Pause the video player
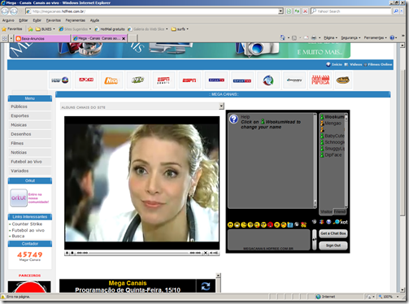The height and width of the screenshot is (304, 409). pyautogui.click(x=67, y=253)
